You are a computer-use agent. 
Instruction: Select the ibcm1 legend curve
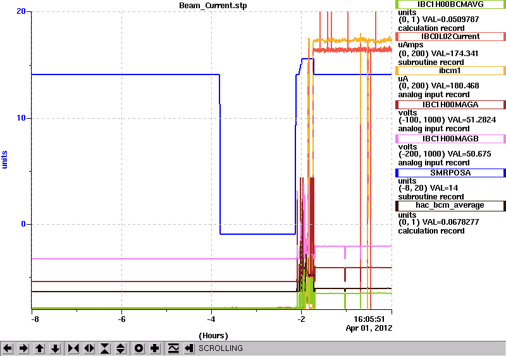450,71
